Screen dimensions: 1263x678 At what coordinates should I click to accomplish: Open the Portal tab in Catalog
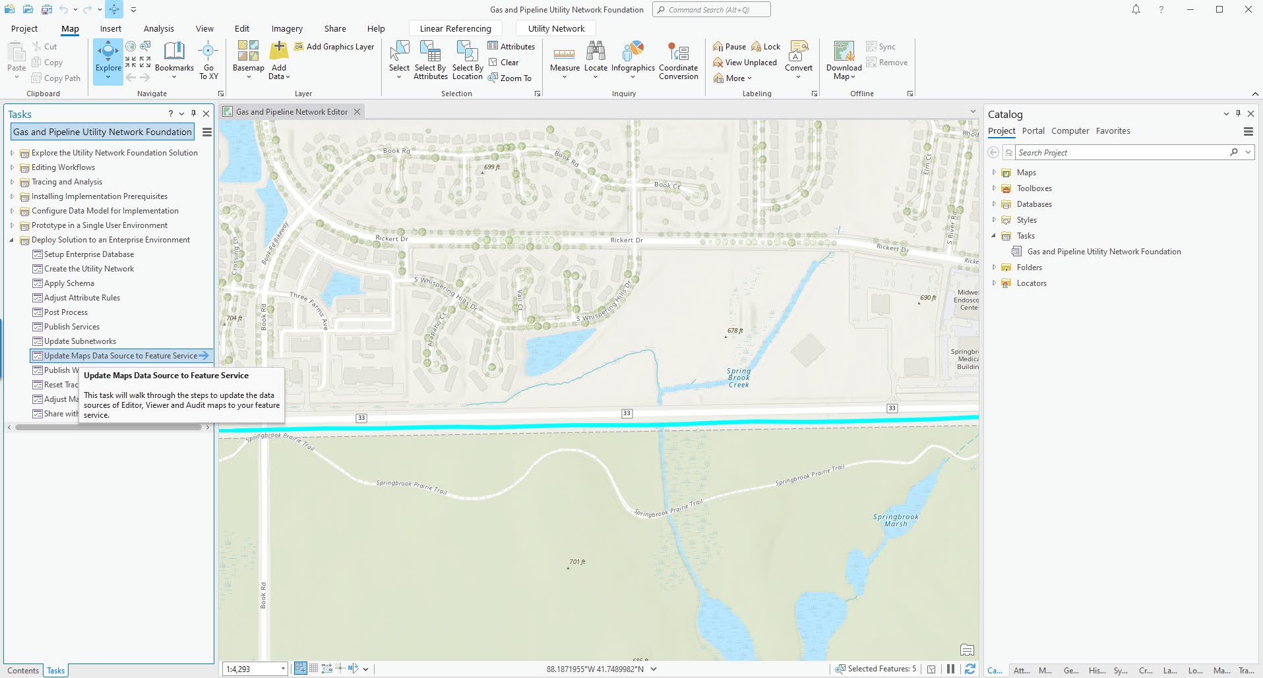click(x=1033, y=130)
